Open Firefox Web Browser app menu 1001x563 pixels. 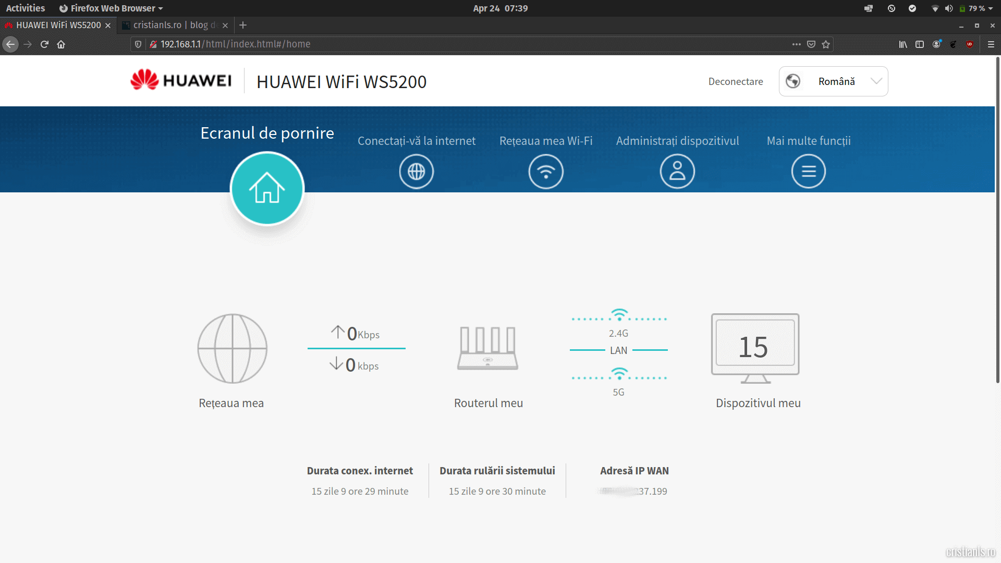coord(111,8)
